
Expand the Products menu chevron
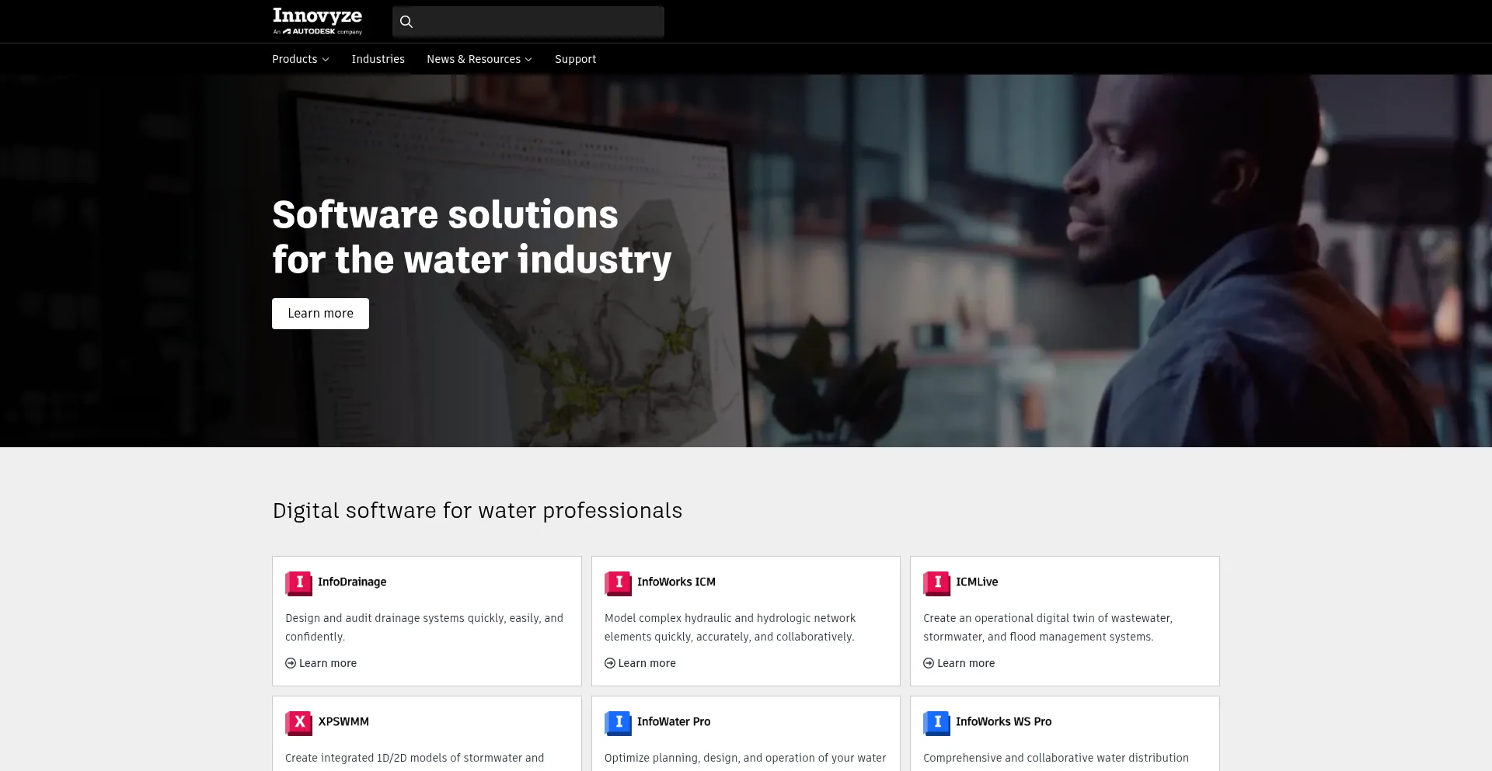coord(326,60)
